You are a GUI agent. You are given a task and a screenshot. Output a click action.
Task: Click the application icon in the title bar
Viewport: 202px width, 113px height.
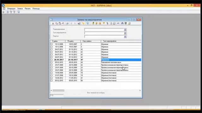click(x=3, y=5)
